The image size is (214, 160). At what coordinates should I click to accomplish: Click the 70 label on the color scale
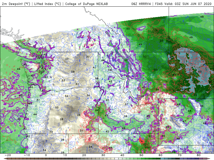(179, 155)
